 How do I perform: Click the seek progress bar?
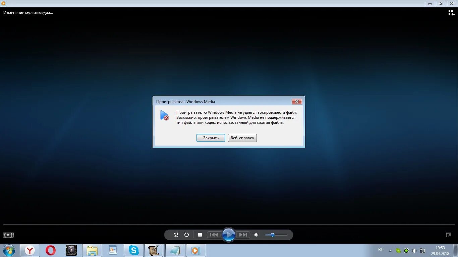point(229,225)
